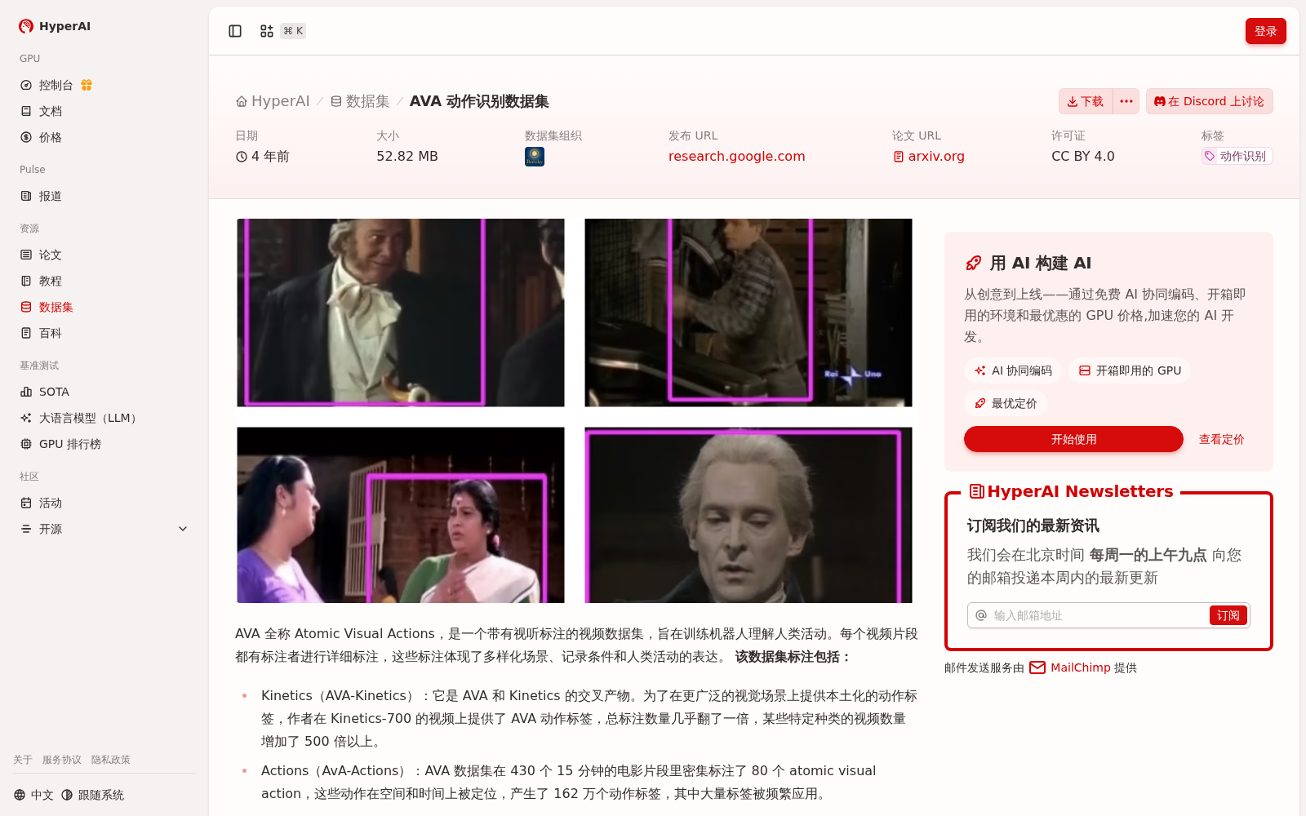Image resolution: width=1306 pixels, height=816 pixels.
Task: Open the command palette ⌘K icon
Action: (x=282, y=31)
